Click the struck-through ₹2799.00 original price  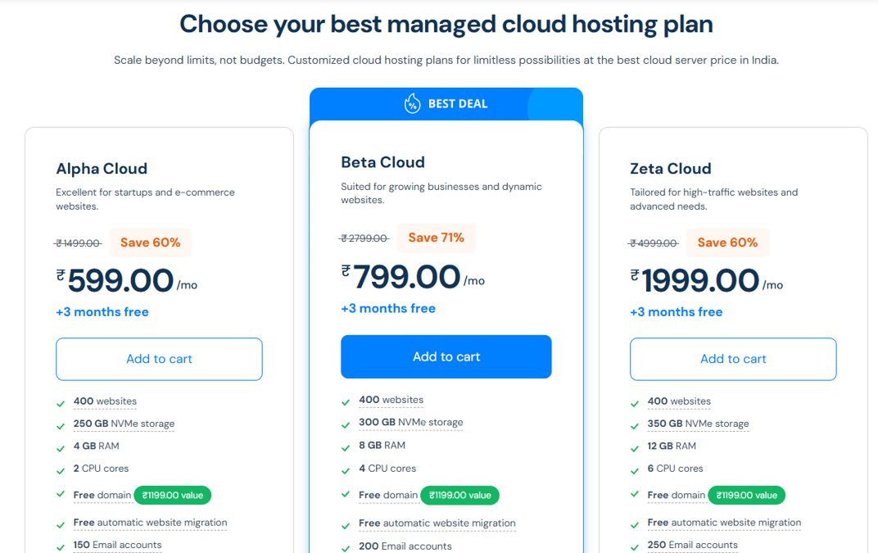pos(364,238)
